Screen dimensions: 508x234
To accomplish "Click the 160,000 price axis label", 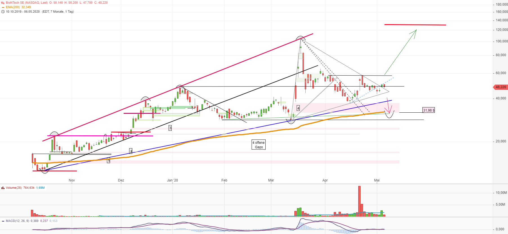I will [x=502, y=12].
